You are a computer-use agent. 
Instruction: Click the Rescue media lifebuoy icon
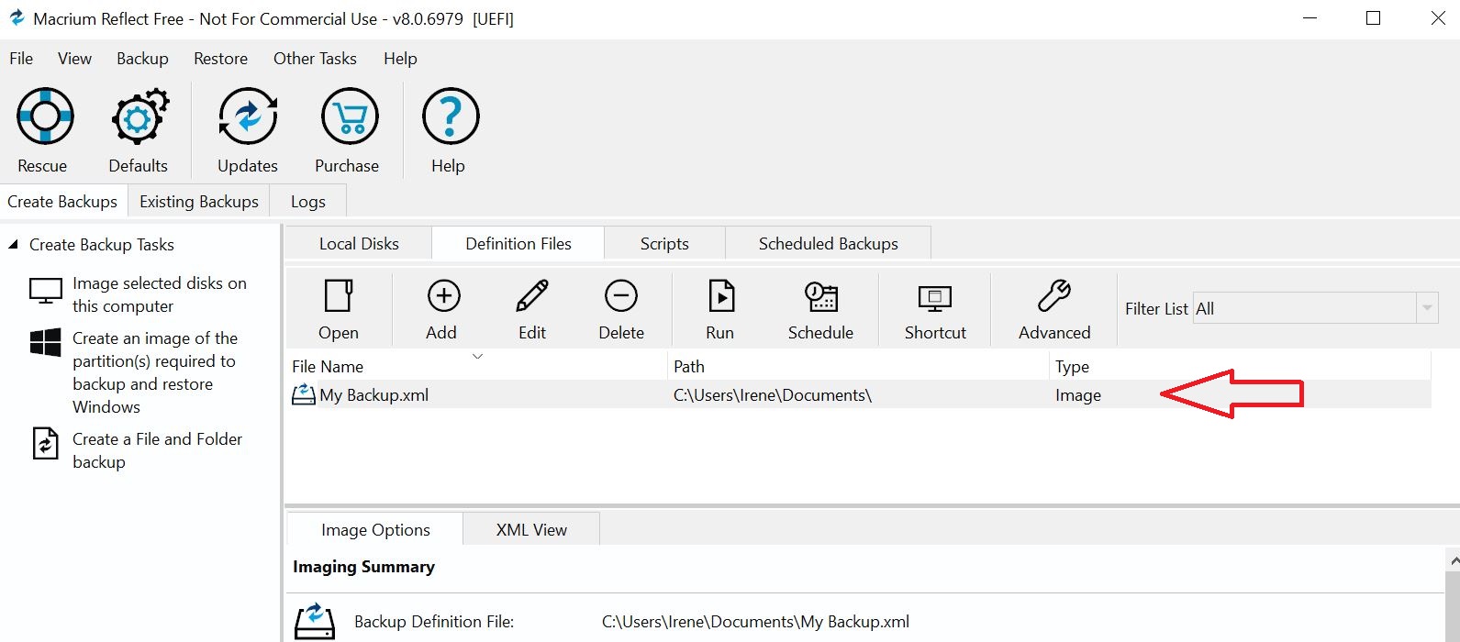coord(43,117)
